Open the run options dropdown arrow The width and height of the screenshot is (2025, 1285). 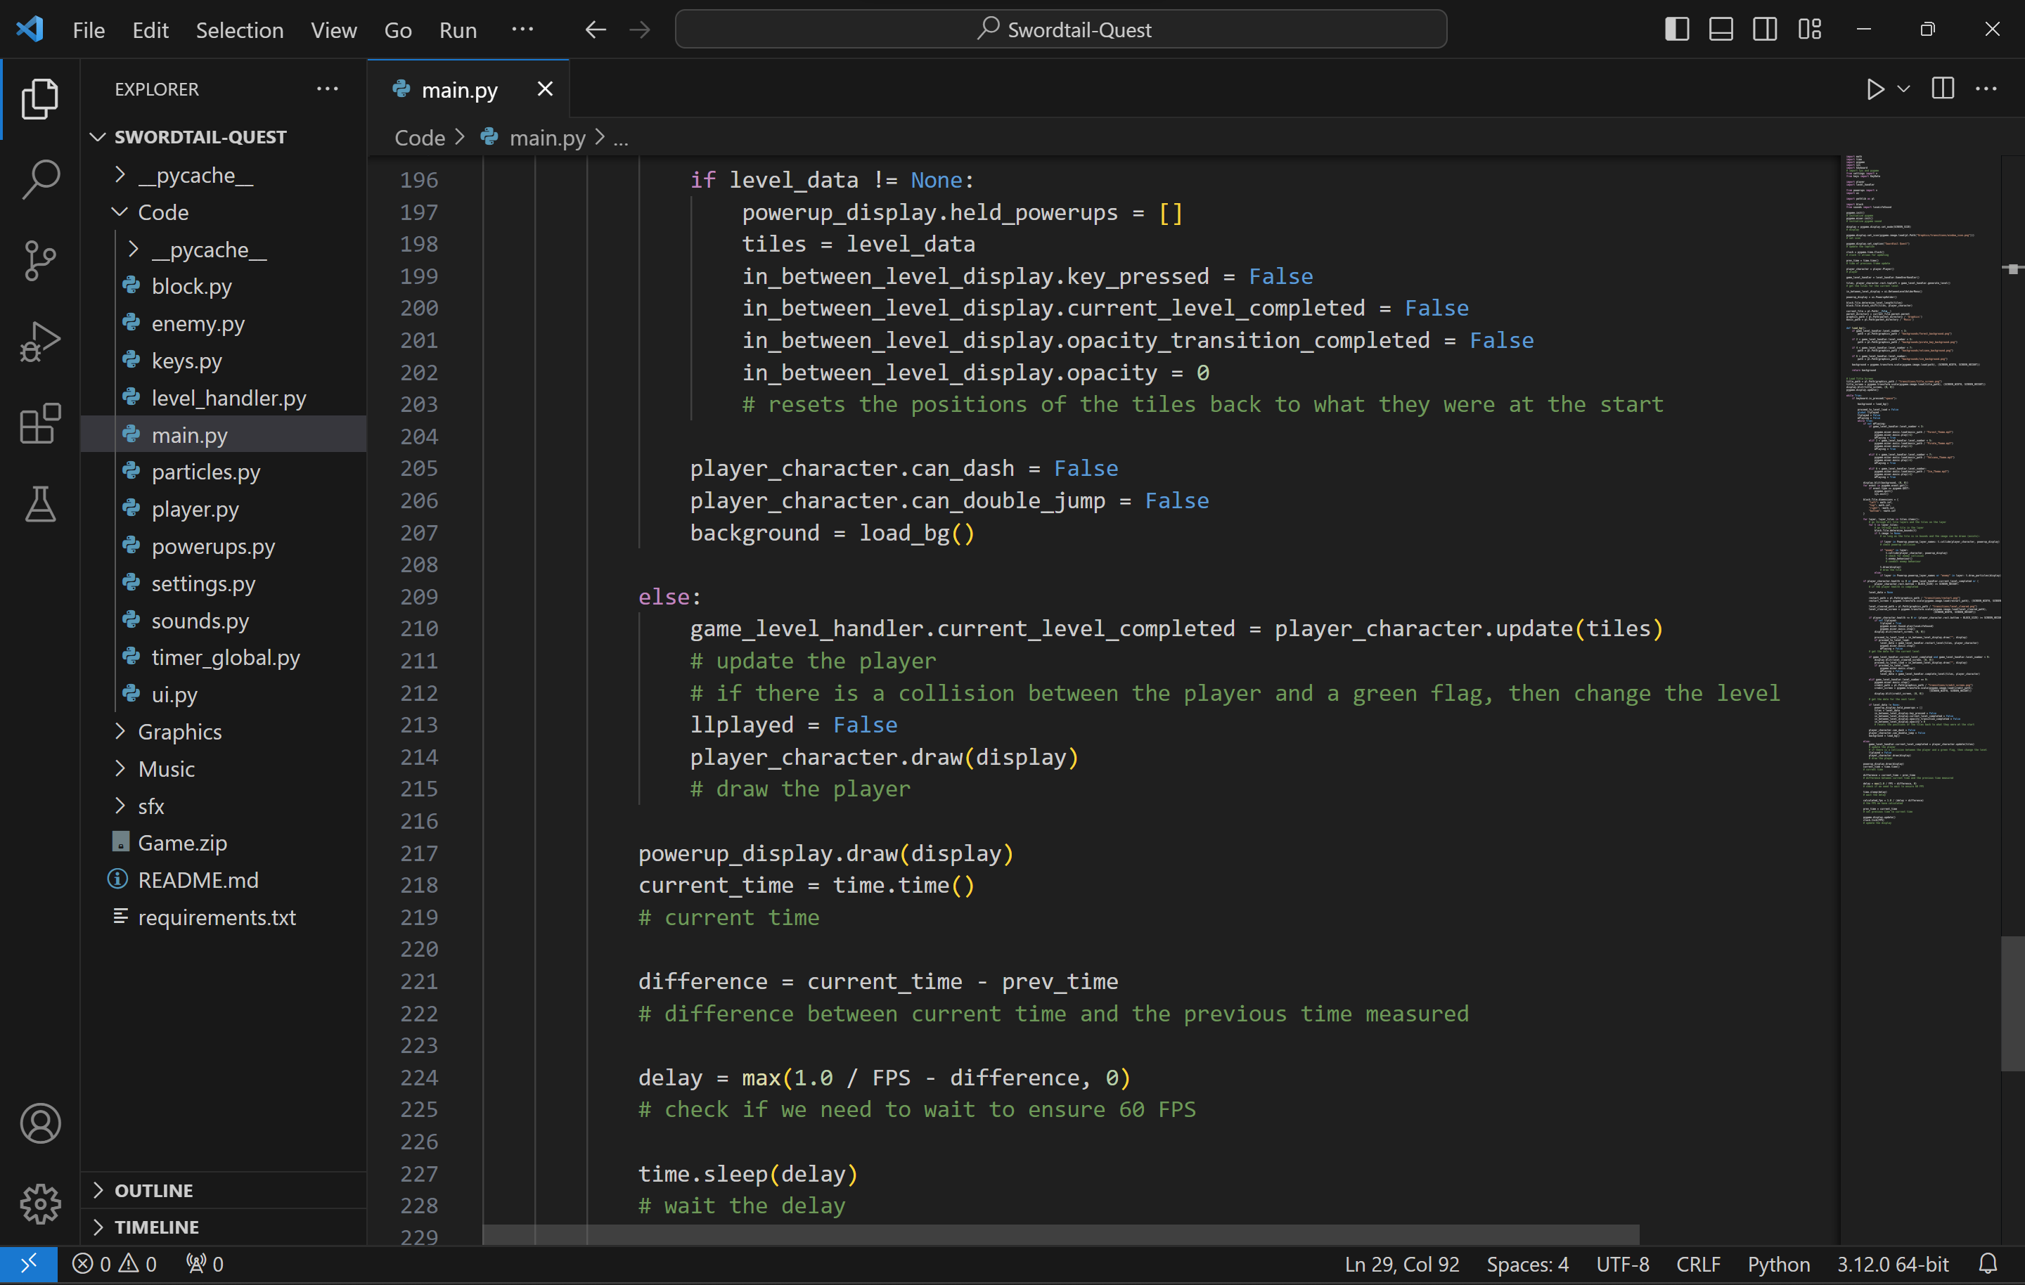pyautogui.click(x=1904, y=89)
